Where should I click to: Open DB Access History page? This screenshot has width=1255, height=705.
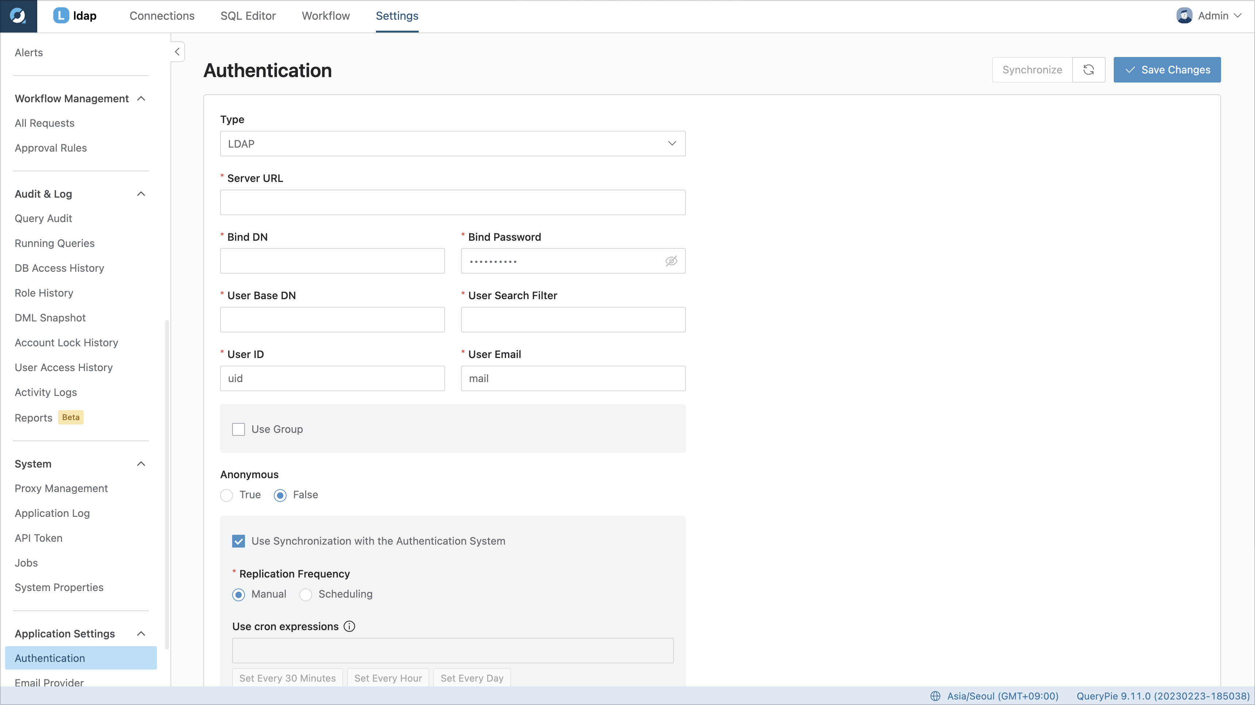pyautogui.click(x=60, y=268)
